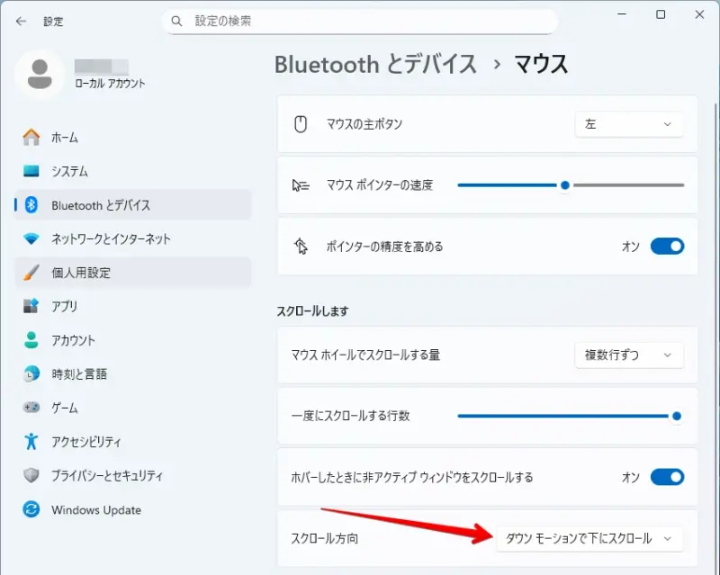Open the マウスの主ボタン dropdown showing 左

628,124
